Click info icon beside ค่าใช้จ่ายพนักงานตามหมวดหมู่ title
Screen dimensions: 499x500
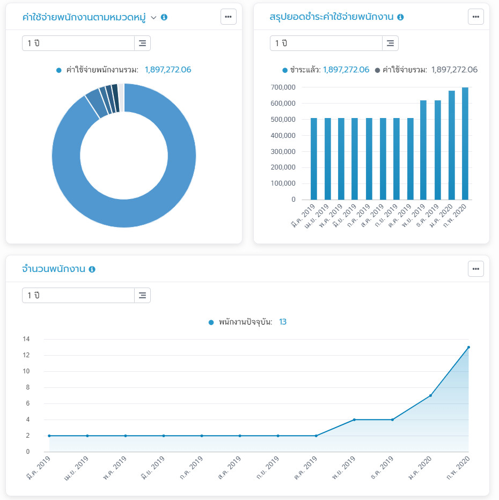point(164,17)
